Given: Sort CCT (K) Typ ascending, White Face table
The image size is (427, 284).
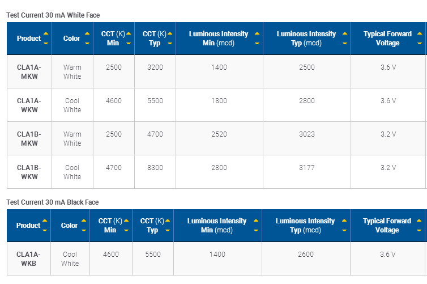Looking at the screenshot, I should (170, 34).
